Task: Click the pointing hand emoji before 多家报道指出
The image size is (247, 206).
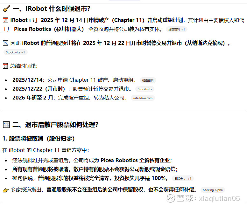Action: (6, 190)
